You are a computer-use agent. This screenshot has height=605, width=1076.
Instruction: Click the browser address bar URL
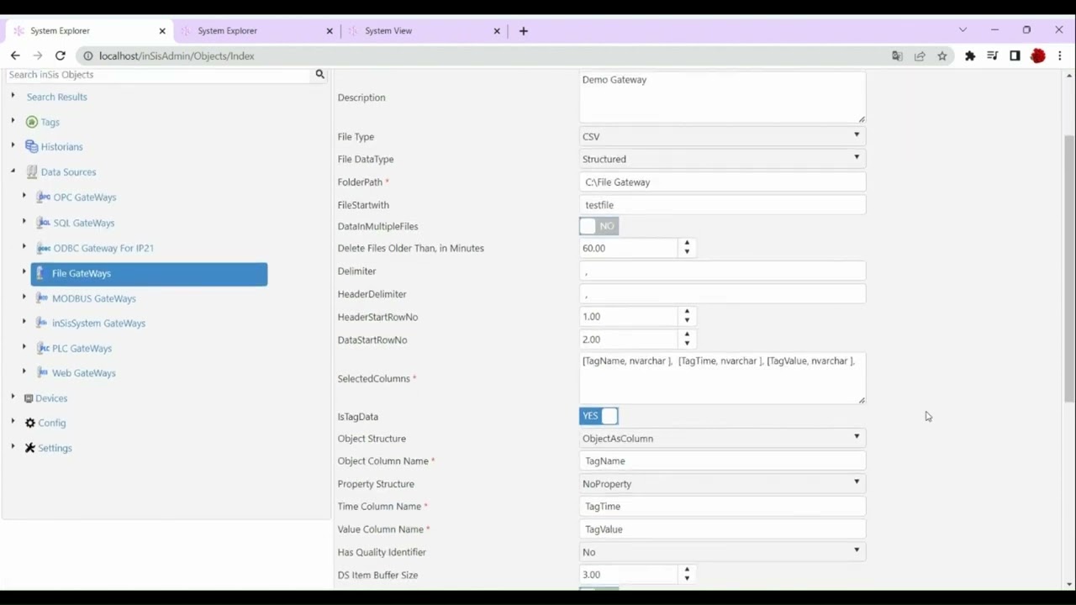[x=177, y=55]
